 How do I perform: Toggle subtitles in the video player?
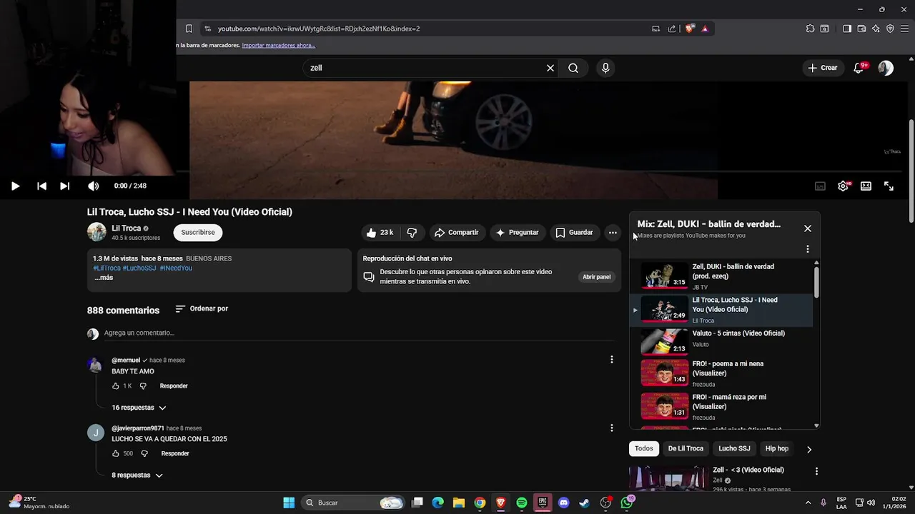coord(820,186)
